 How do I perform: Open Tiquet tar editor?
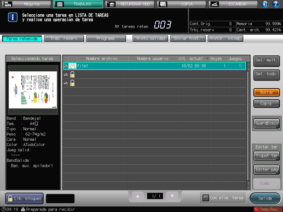point(267,156)
